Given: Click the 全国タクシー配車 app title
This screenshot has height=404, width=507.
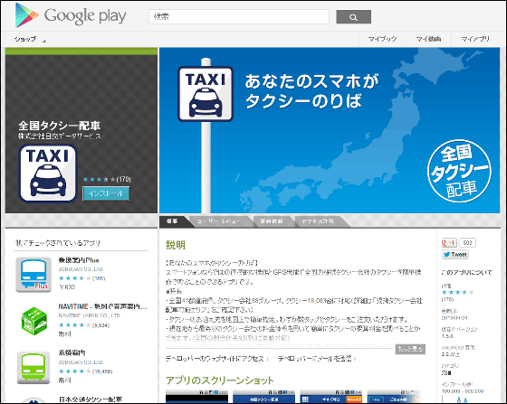Looking at the screenshot, I should tap(59, 126).
